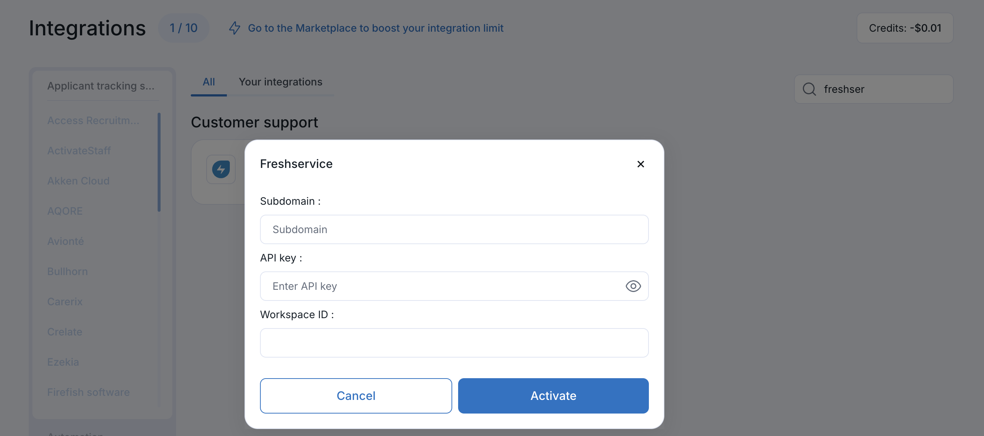The height and width of the screenshot is (436, 984).
Task: Select Access Recruitm... in the sidebar
Action: (93, 120)
